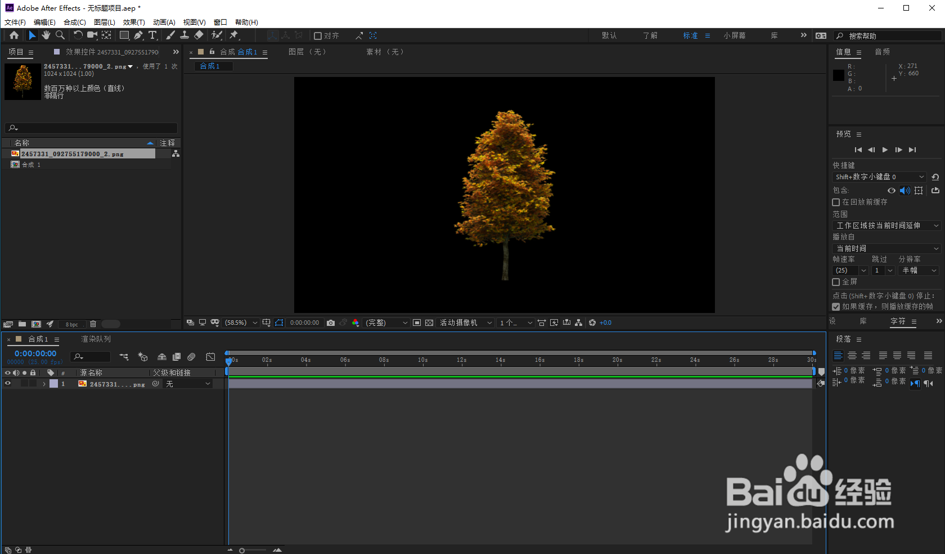Select the Puppet Pin tool

coord(234,35)
